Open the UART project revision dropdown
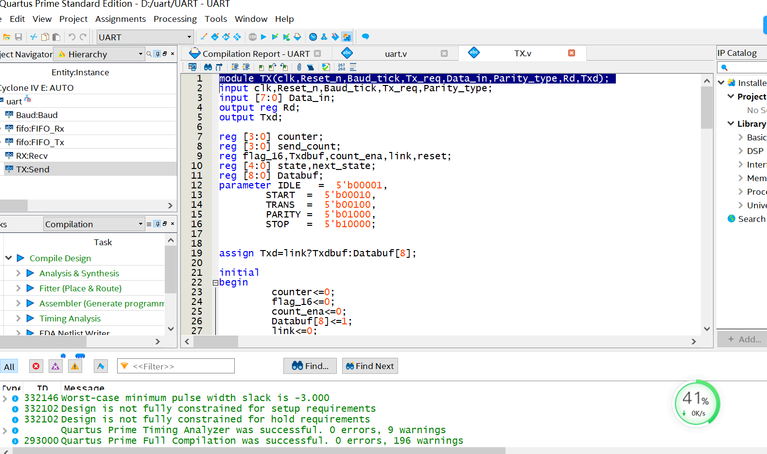This screenshot has height=454, width=767. click(145, 37)
